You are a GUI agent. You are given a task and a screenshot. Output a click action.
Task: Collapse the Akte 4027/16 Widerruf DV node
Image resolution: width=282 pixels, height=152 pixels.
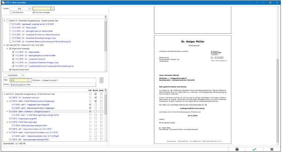pos(4,45)
